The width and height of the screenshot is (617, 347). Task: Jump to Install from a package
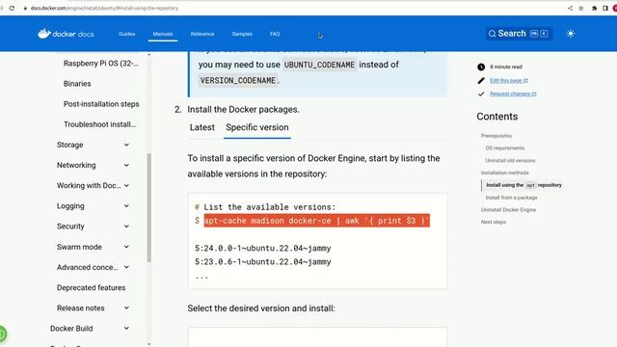click(511, 198)
